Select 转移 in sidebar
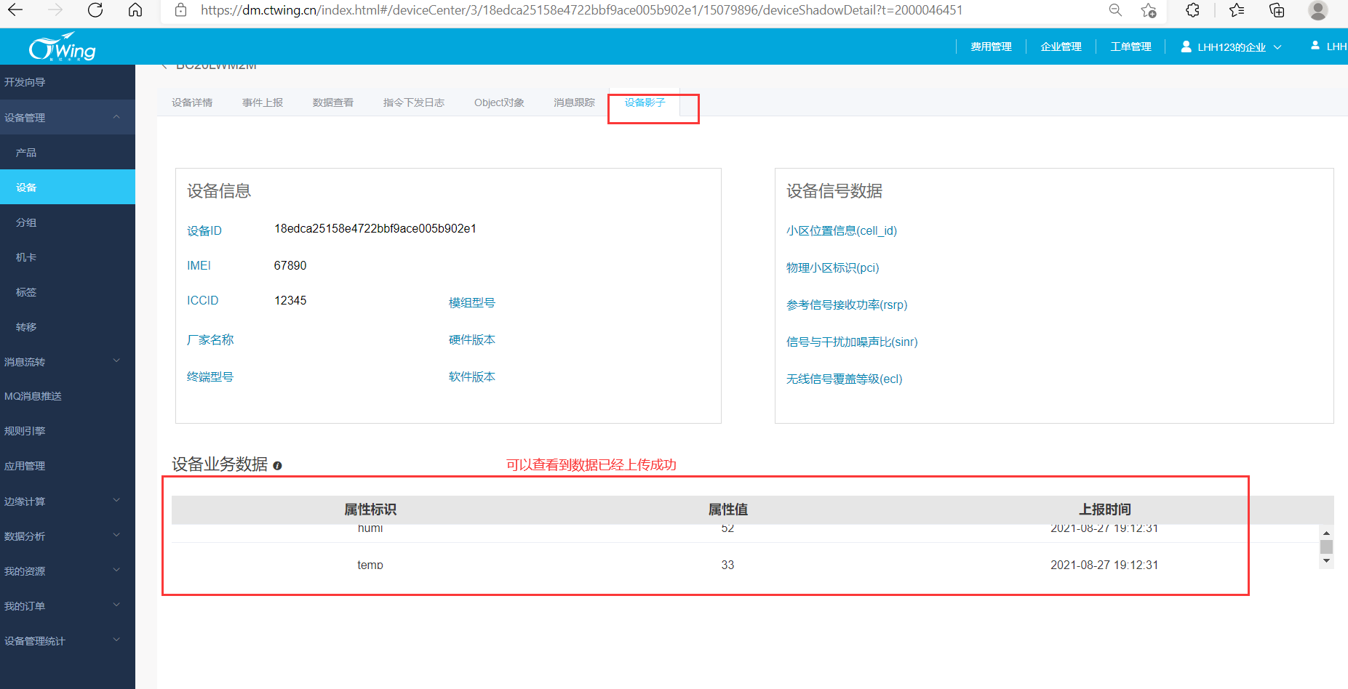The height and width of the screenshot is (689, 1348). click(68, 327)
